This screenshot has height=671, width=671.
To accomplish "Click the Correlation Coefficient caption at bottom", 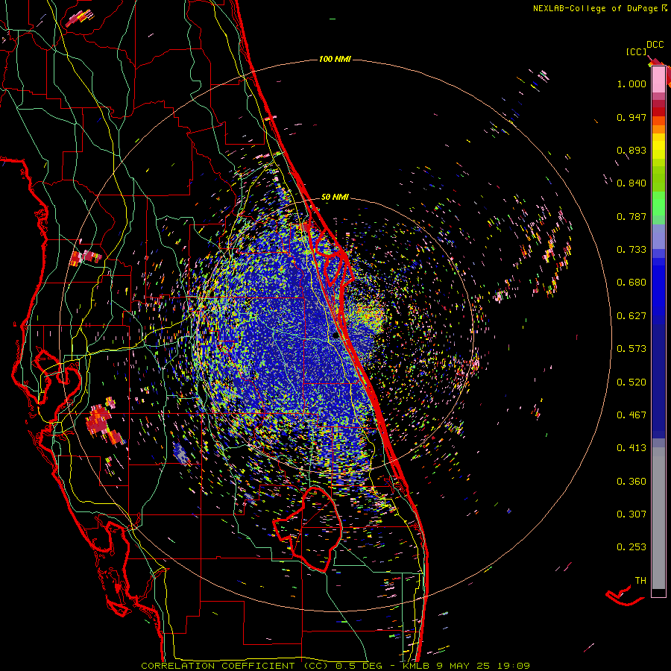I will click(335, 666).
